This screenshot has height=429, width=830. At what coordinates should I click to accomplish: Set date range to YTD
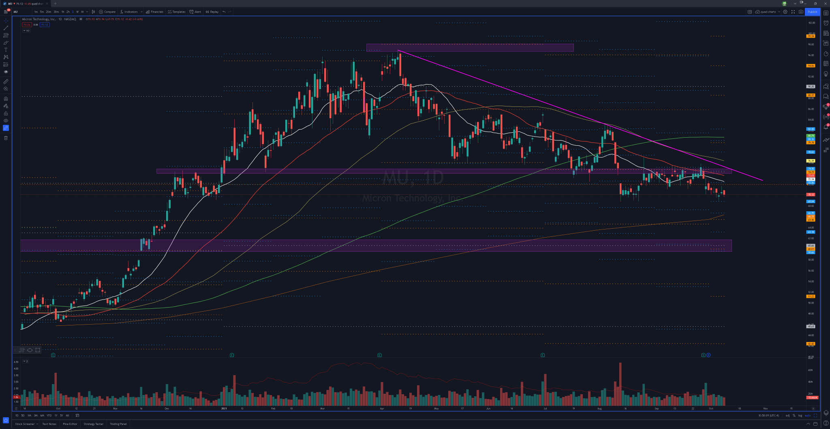tap(49, 415)
